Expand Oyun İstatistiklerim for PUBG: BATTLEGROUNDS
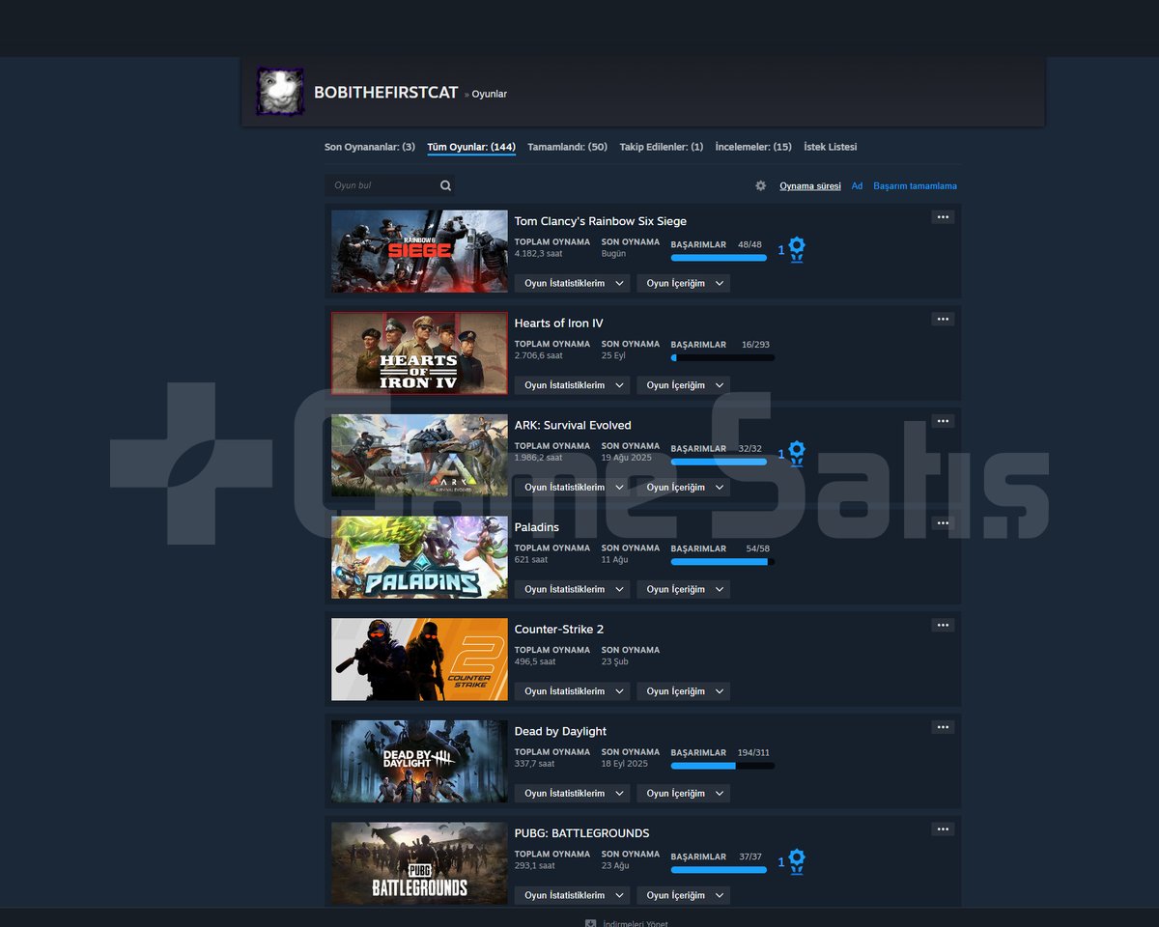Viewport: 1159px width, 927px height. point(572,895)
